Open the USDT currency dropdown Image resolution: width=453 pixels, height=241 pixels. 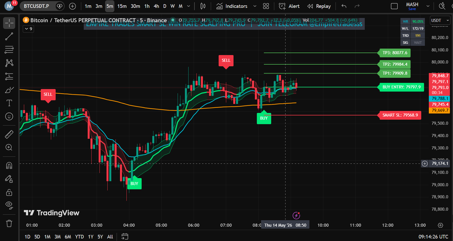[440, 21]
